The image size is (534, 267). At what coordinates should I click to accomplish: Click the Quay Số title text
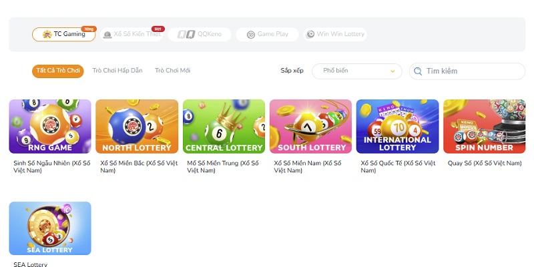click(x=485, y=164)
